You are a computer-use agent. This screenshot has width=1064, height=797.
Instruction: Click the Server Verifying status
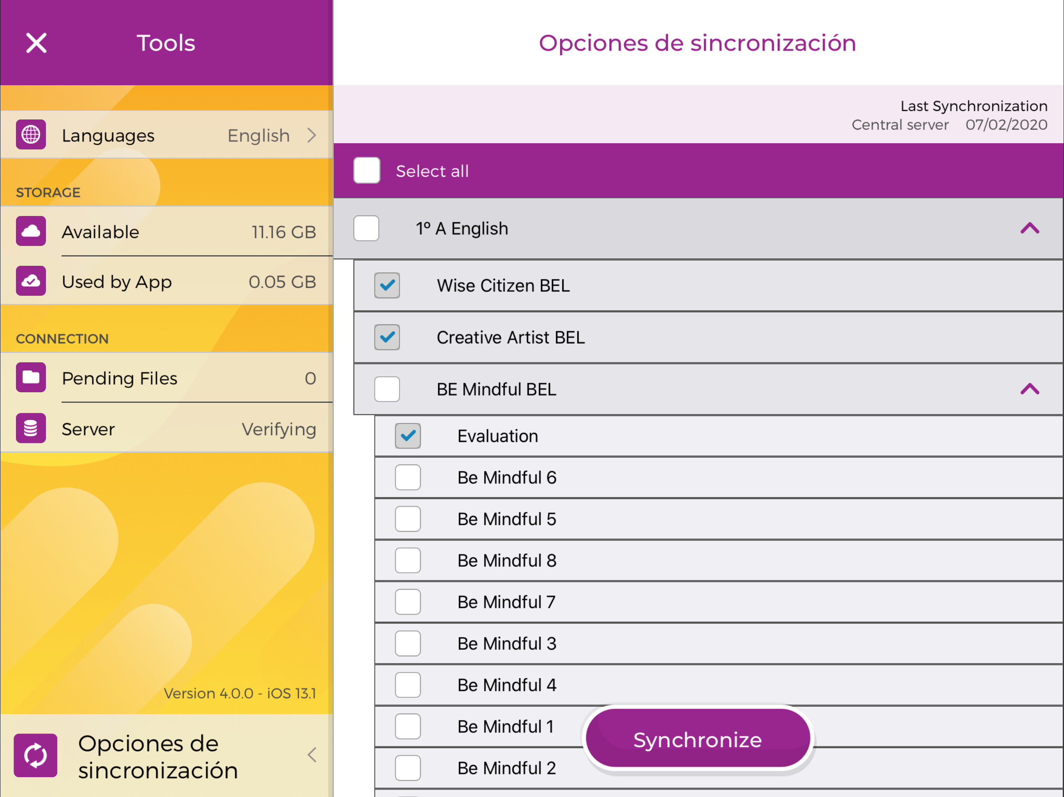pos(279,429)
